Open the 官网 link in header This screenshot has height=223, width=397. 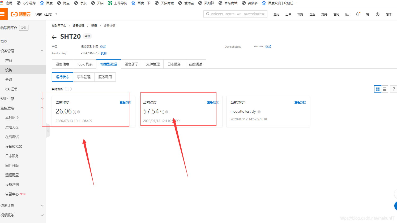[x=336, y=14]
